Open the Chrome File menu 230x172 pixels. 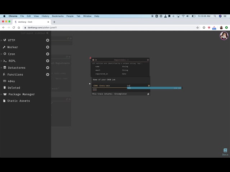[22, 16]
